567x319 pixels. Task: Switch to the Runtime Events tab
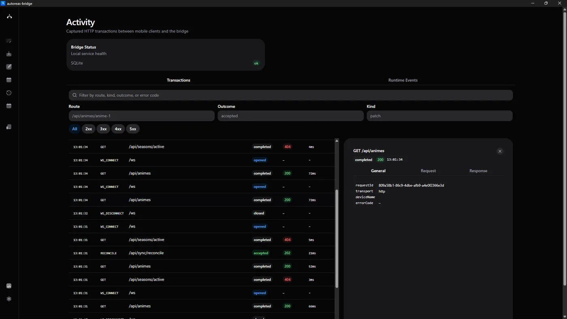403,80
